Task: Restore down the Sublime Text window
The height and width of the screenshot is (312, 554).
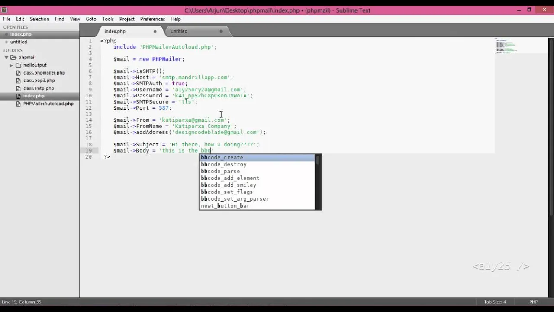Action: (529, 10)
